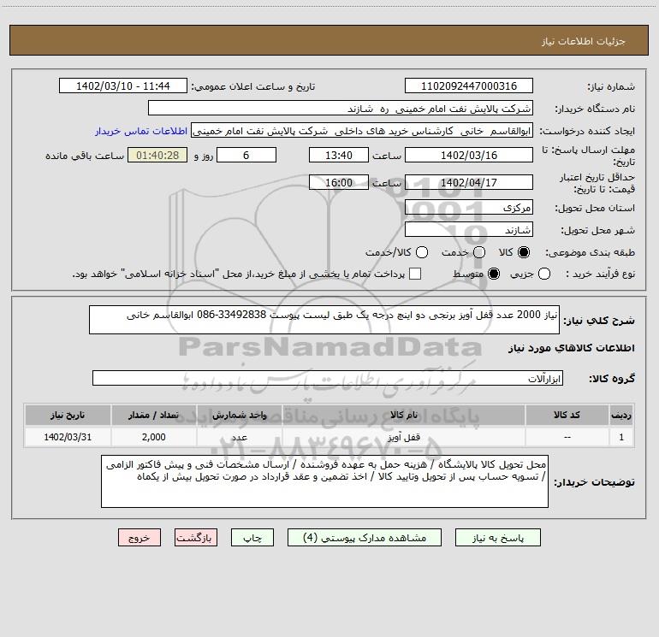Click the need date cell 1402/03/31
The height and width of the screenshot is (637, 659).
(x=68, y=437)
